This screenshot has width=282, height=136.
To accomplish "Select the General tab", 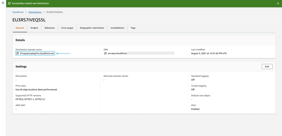I will pyautogui.click(x=20, y=28).
